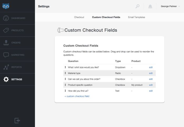
Task: Open search with the magnifier icon
Action: (x=137, y=7)
